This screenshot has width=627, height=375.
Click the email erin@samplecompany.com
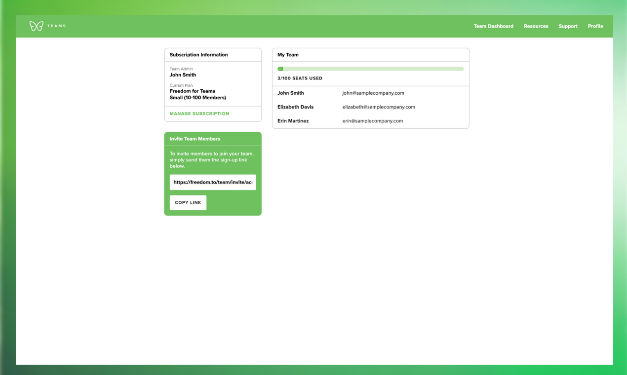373,120
